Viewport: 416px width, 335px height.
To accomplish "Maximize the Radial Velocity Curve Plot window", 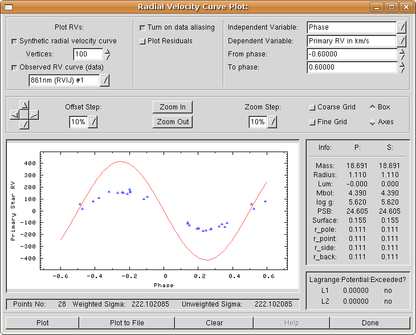I will point(391,7).
